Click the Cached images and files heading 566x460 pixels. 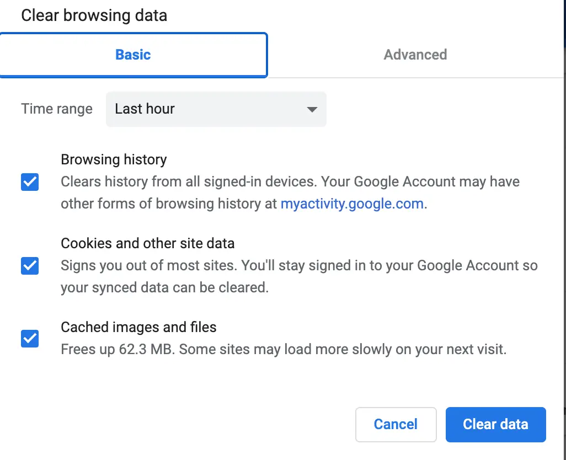pyautogui.click(x=138, y=327)
